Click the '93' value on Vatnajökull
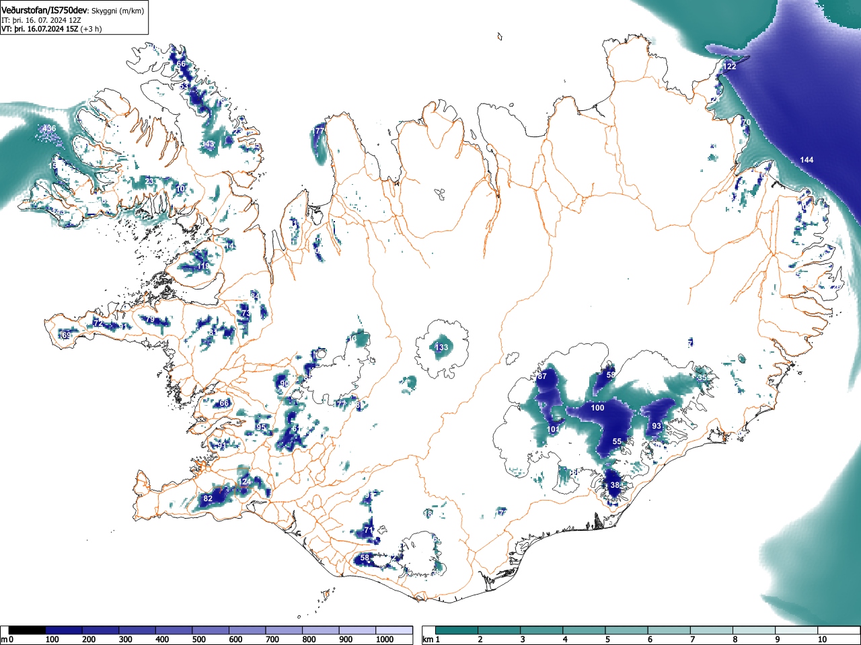 [657, 426]
